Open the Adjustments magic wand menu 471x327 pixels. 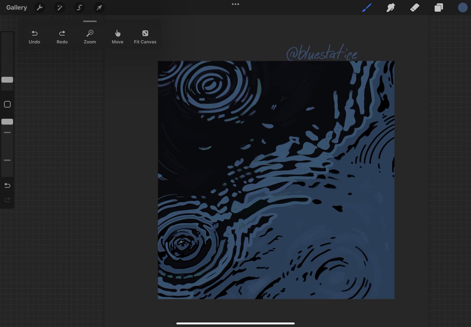coord(60,7)
